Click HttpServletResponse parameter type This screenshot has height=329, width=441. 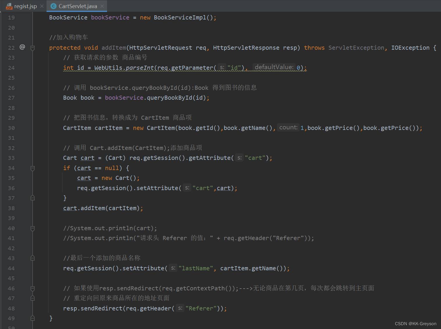tap(246, 48)
